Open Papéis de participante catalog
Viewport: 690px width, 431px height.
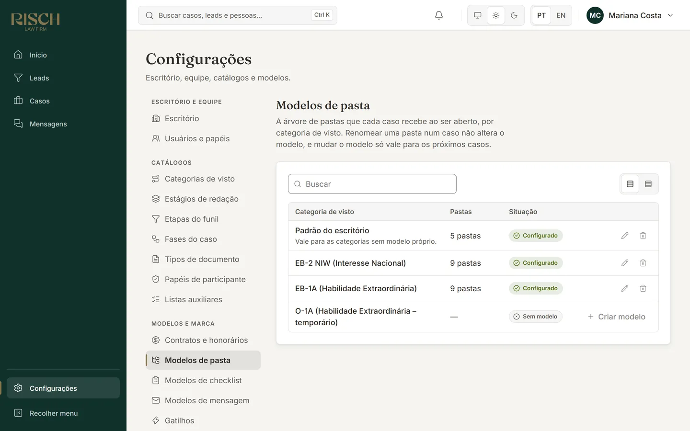[x=203, y=279]
